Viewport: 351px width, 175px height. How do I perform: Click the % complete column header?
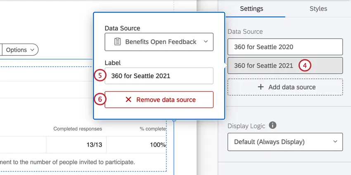pyautogui.click(x=152, y=129)
